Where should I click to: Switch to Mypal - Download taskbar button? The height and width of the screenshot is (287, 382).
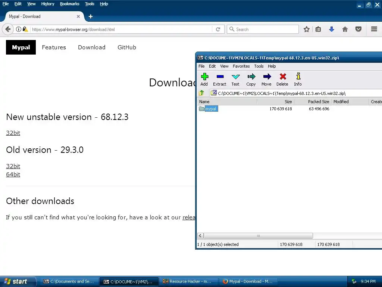249,281
